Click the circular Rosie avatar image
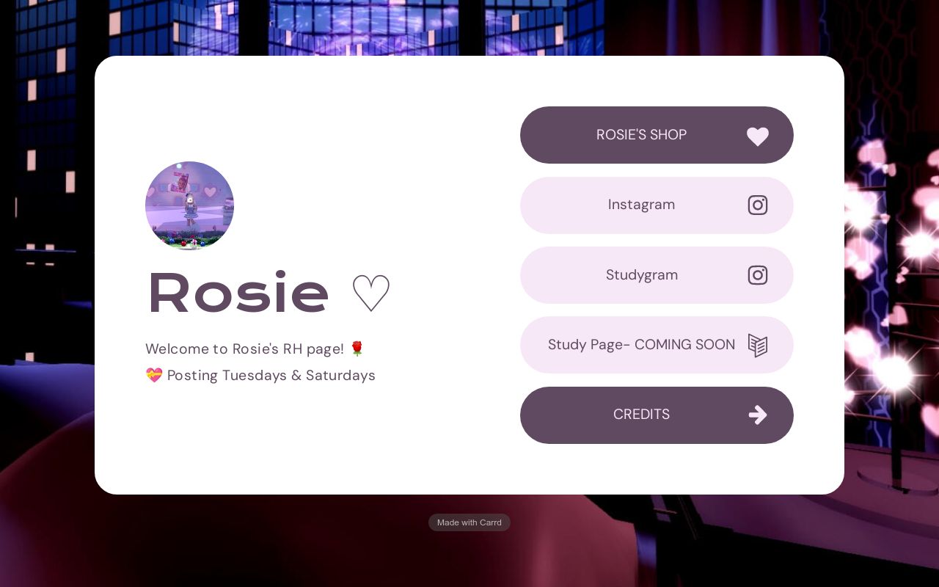 [x=189, y=206]
